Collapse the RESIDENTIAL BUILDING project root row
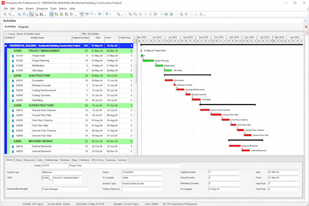 (x=6, y=46)
